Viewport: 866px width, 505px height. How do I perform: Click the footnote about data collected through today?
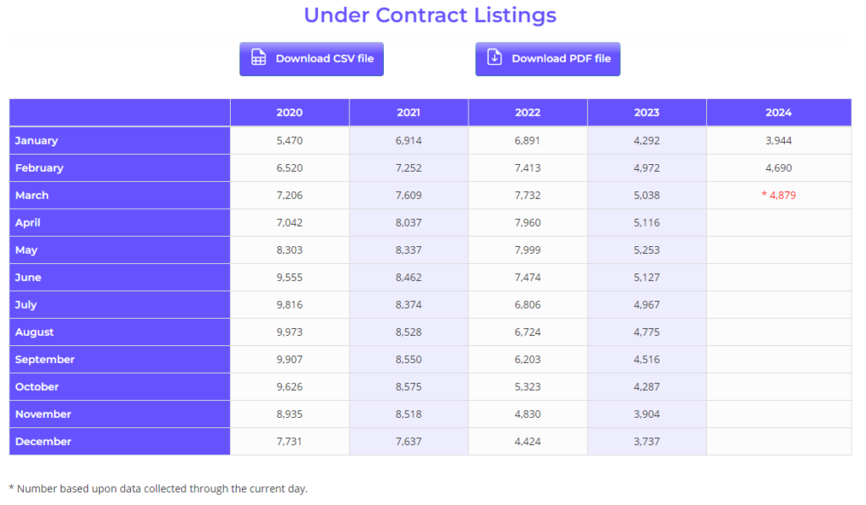158,488
